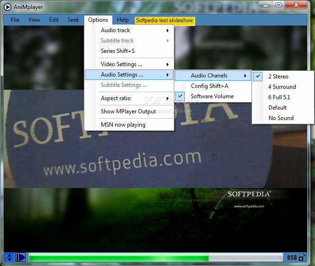The width and height of the screenshot is (315, 266).
Task: Click the disabled Subtitle Settings entry
Action: (129, 85)
